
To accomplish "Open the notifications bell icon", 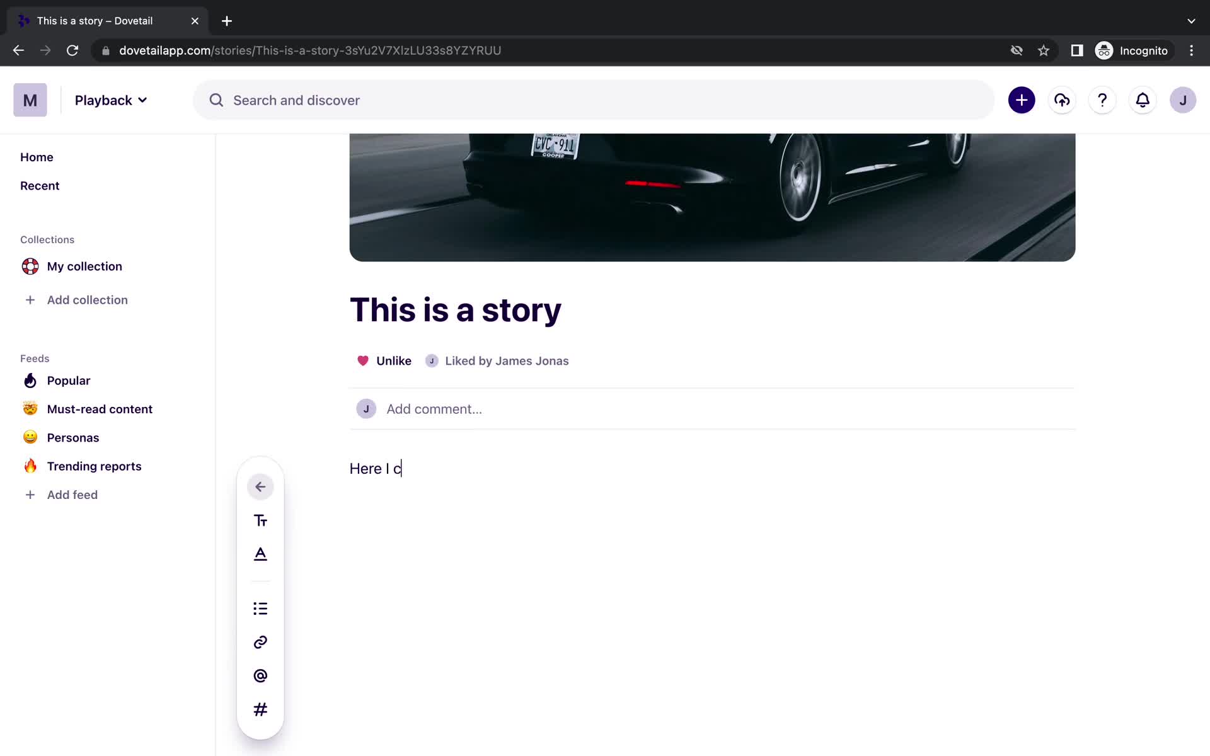I will click(x=1142, y=100).
